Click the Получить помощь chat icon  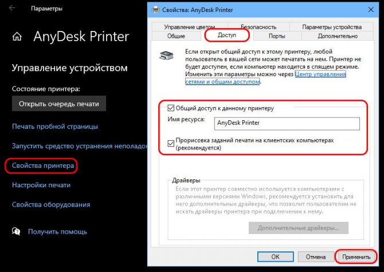pyautogui.click(x=16, y=231)
